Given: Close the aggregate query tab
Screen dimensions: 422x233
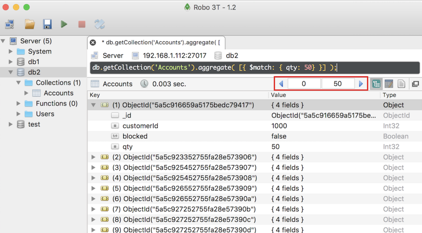Looking at the screenshot, I should (x=93, y=42).
